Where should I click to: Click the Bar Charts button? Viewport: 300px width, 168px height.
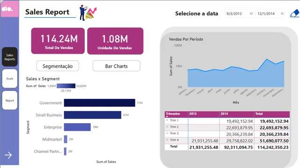pyautogui.click(x=116, y=66)
